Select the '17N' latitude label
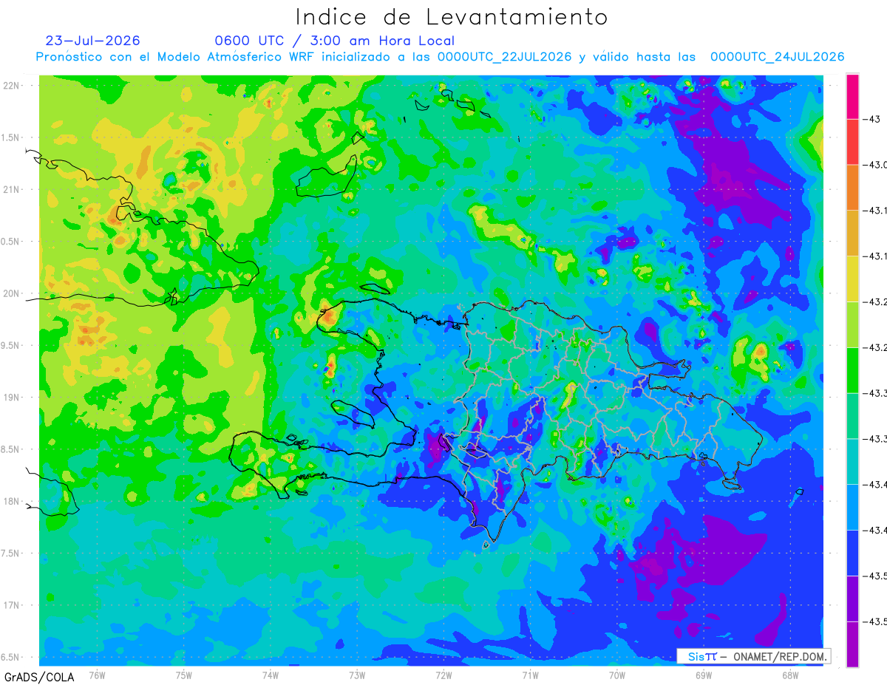This screenshot has height=685, width=887. (11, 605)
